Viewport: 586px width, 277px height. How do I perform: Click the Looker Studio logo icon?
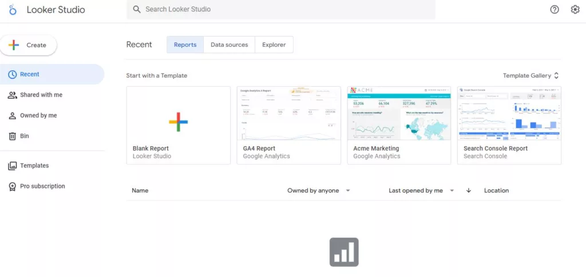coord(13,10)
